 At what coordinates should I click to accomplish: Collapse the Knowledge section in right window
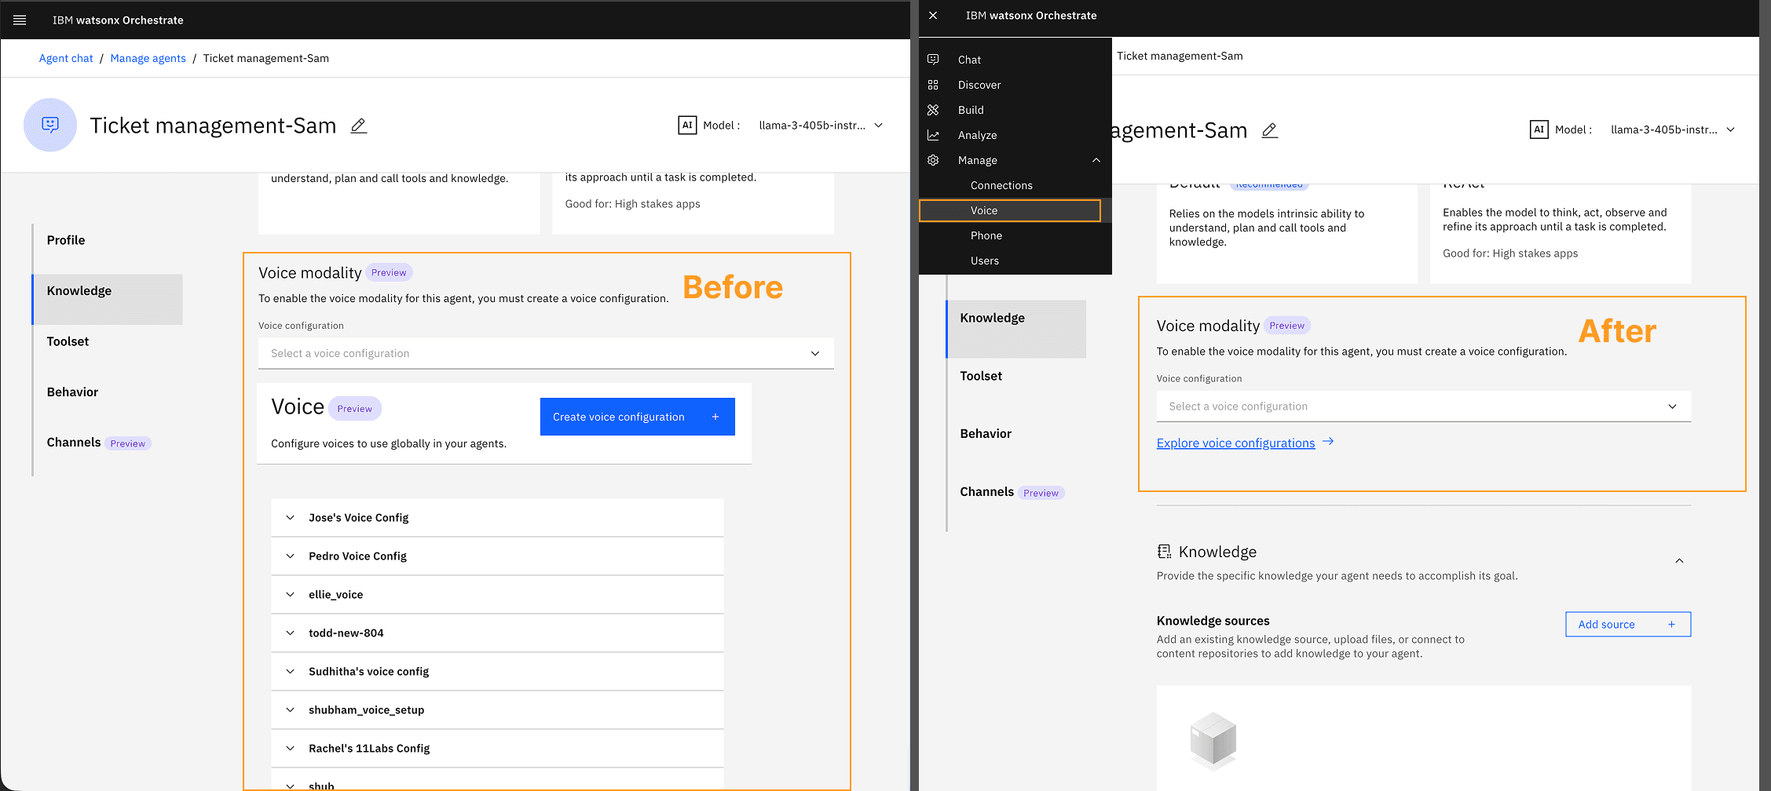(1679, 561)
